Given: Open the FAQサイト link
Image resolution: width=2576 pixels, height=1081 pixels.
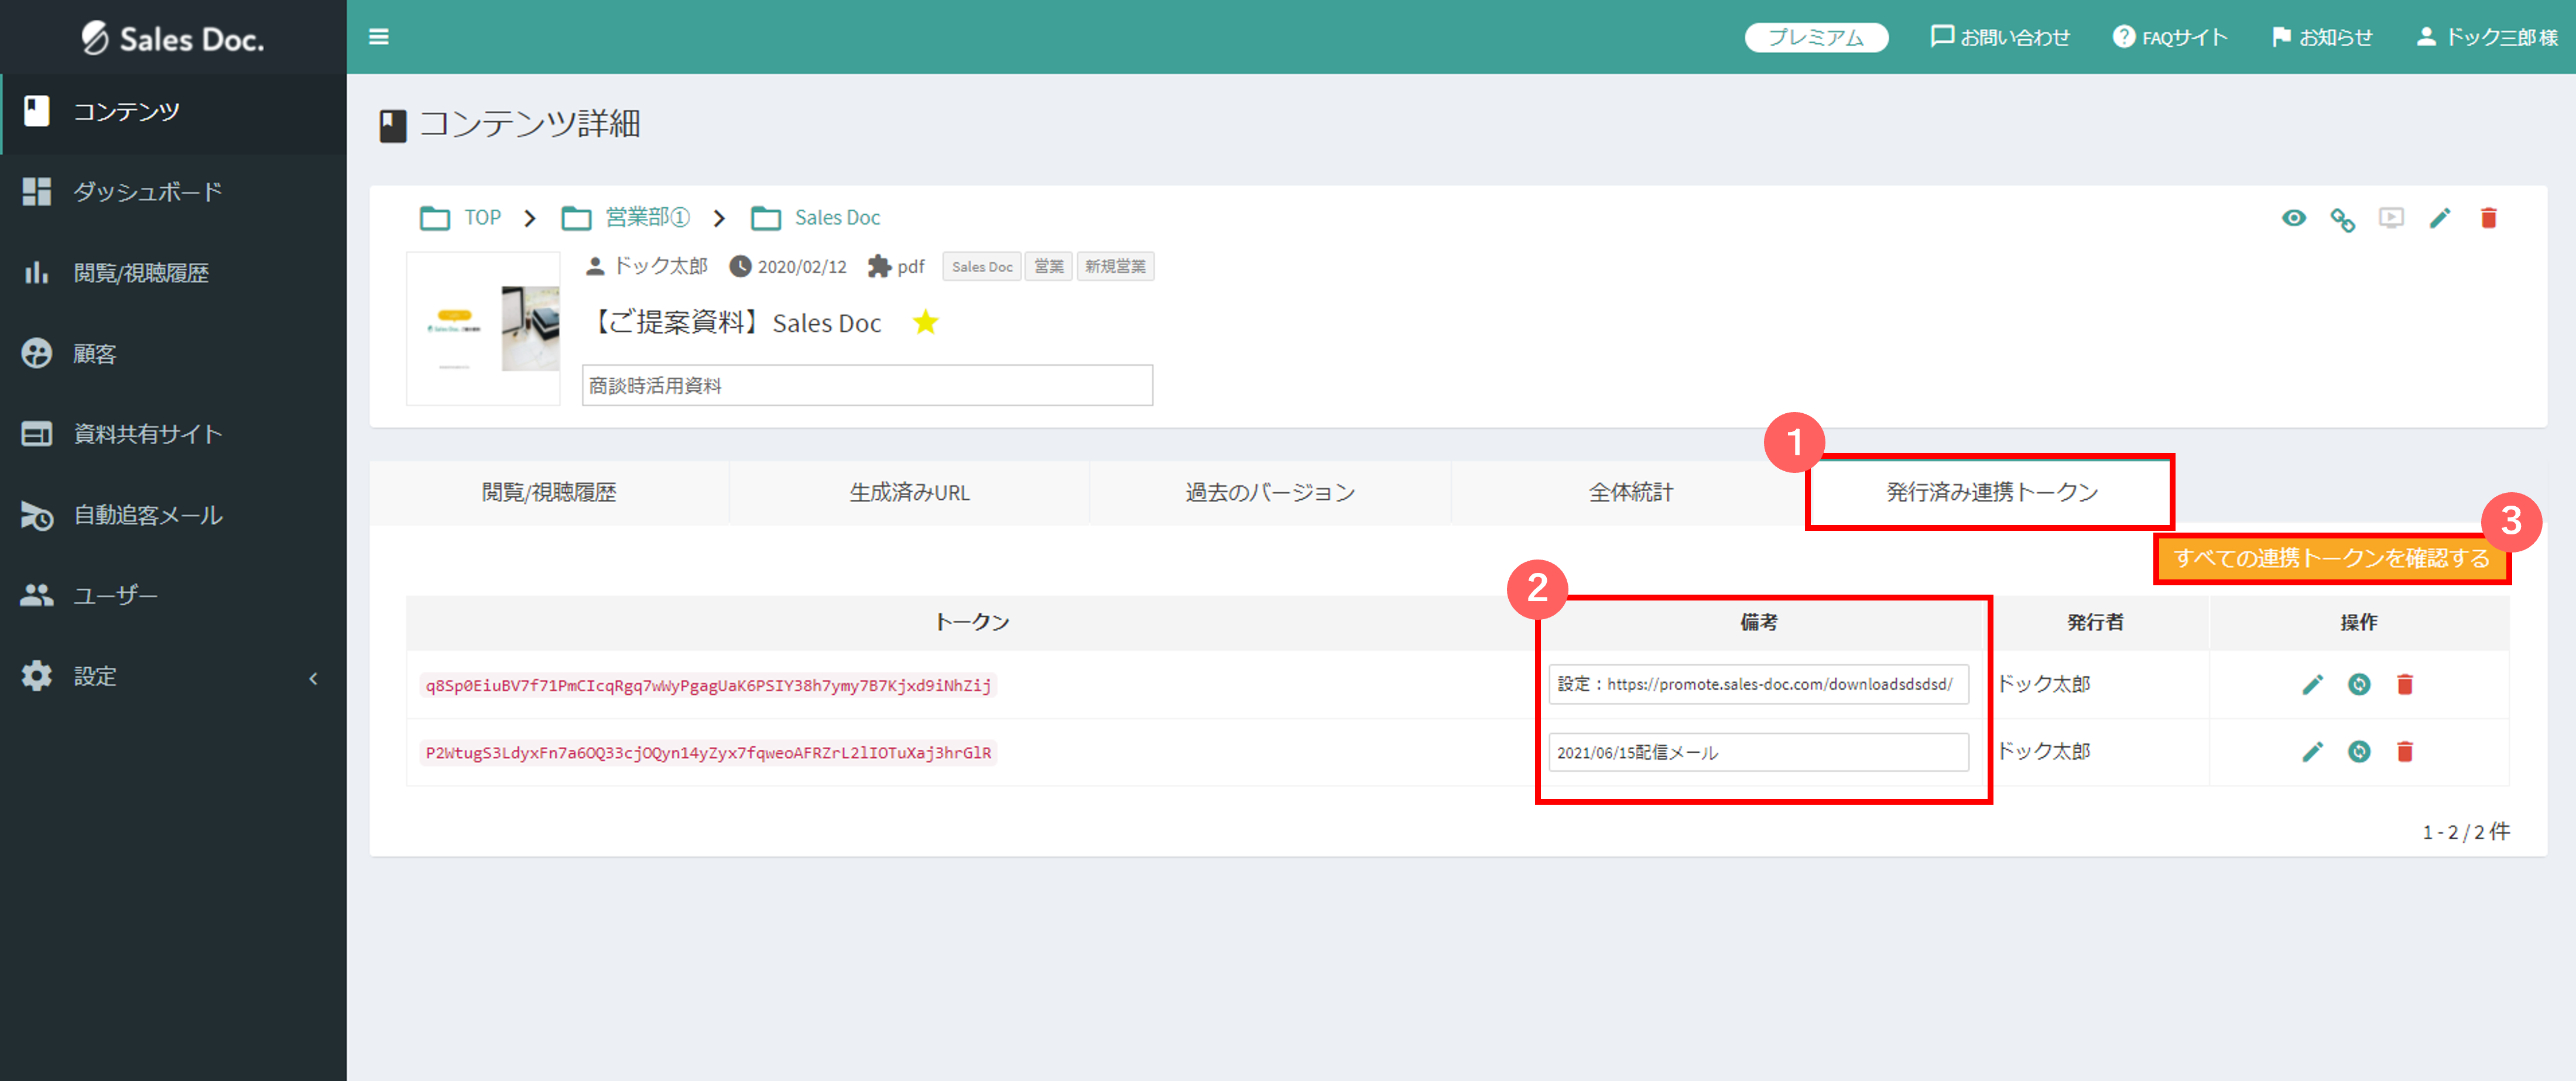Looking at the screenshot, I should (x=2169, y=37).
